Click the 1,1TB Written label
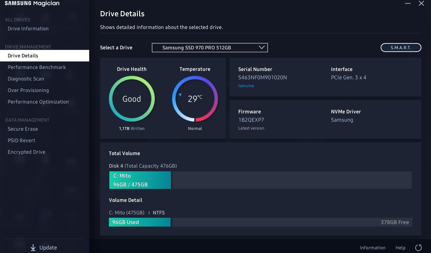Viewport: 431px width, 253px height. pos(132,128)
